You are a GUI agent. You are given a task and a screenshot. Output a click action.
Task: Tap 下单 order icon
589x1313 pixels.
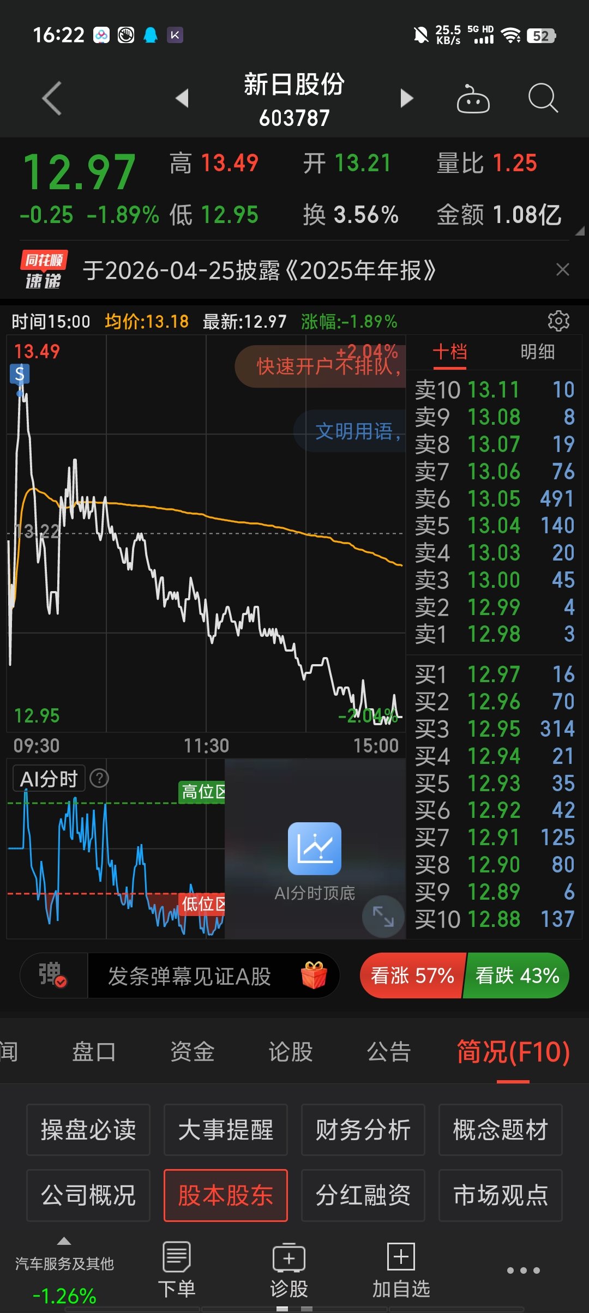[177, 1270]
